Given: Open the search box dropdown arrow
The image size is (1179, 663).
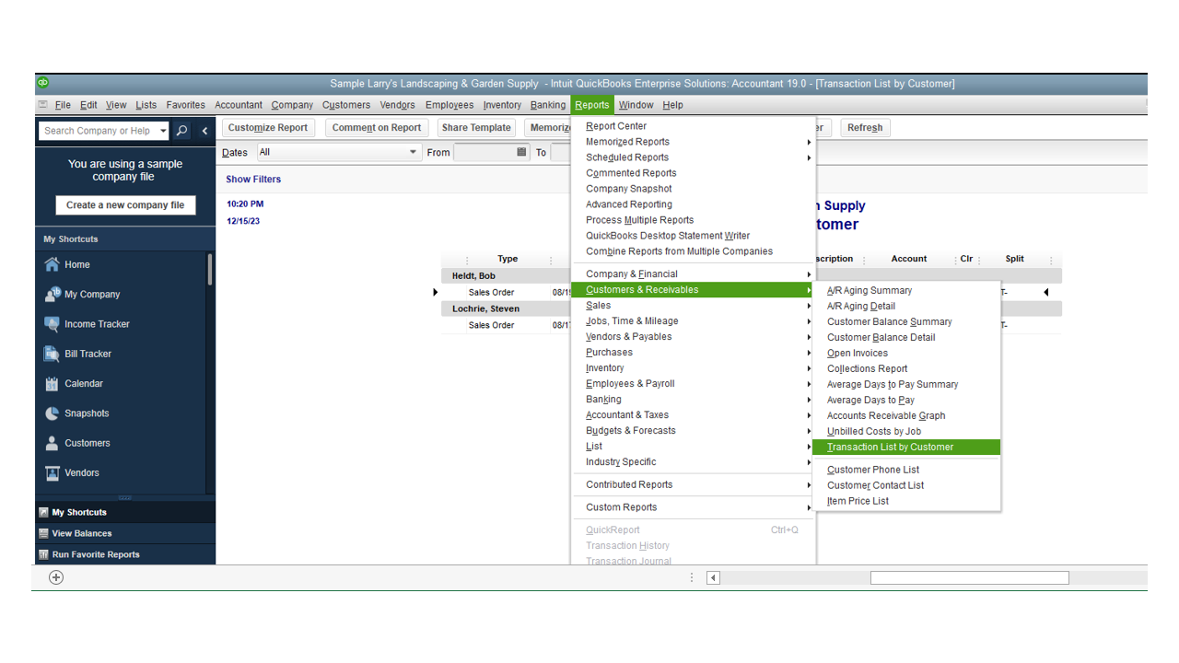Looking at the screenshot, I should [x=163, y=131].
